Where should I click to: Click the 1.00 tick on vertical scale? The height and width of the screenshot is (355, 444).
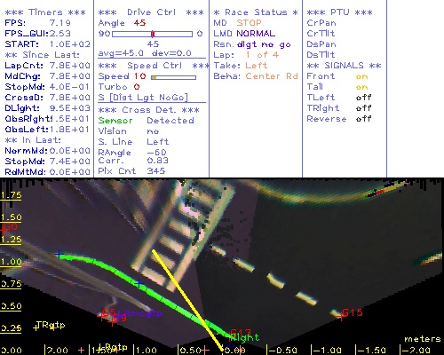[11, 262]
